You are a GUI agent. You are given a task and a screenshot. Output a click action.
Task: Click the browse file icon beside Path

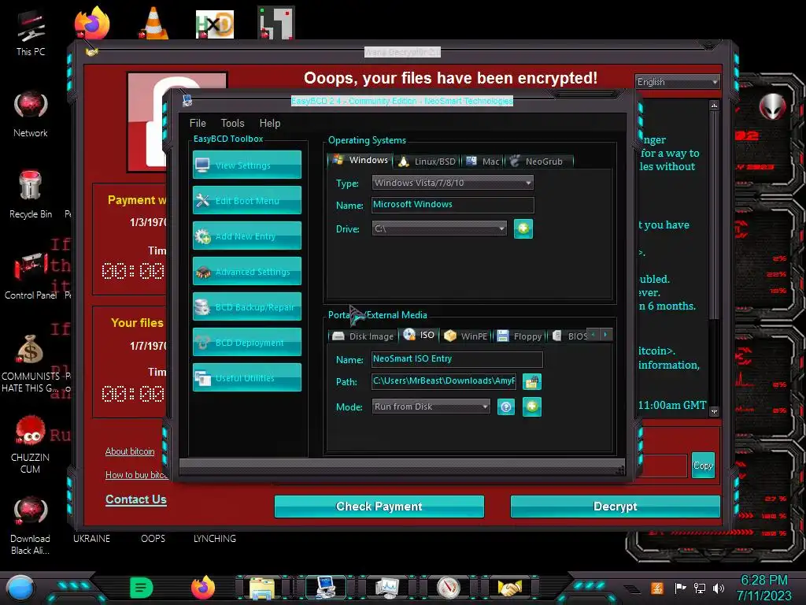coord(532,382)
